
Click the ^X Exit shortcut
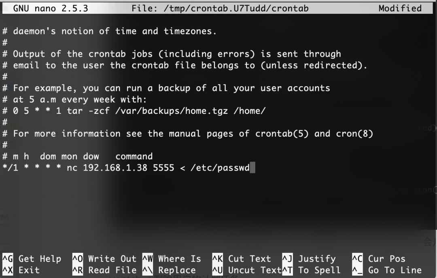pos(21,270)
